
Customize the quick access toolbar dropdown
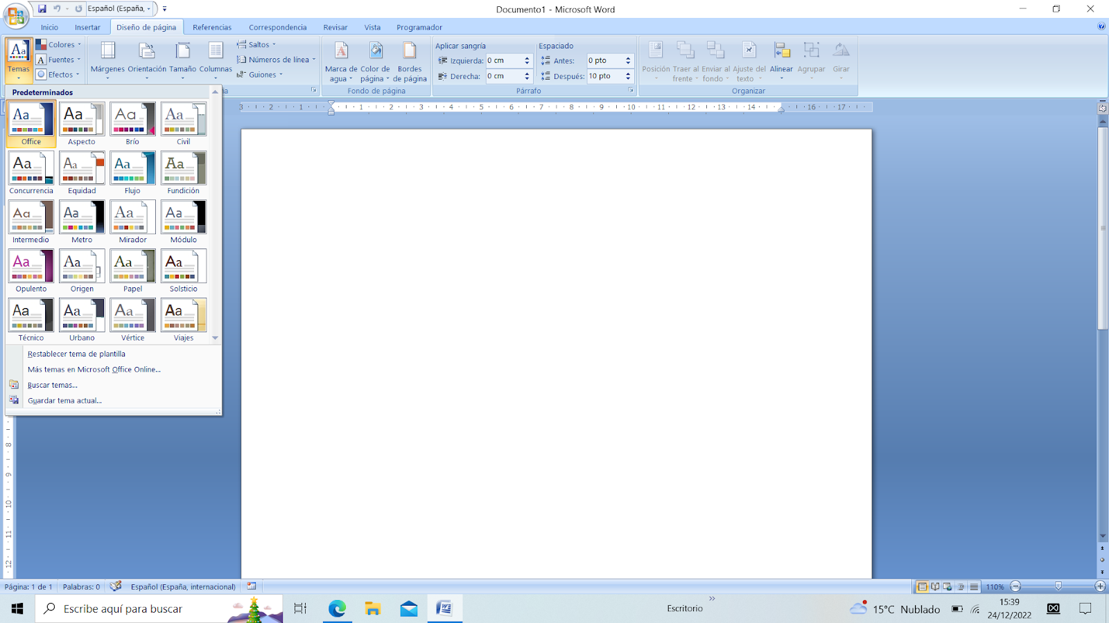tap(164, 9)
